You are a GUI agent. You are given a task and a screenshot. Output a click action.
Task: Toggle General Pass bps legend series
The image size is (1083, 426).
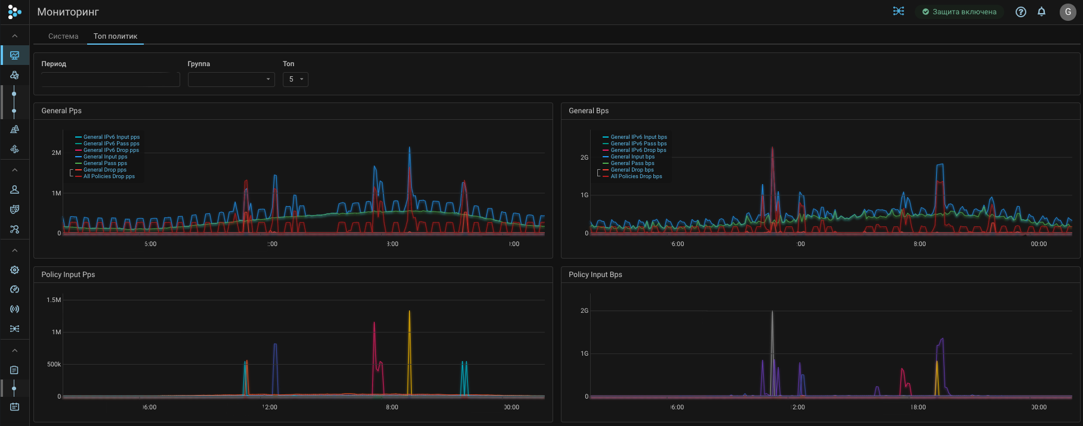coord(632,163)
